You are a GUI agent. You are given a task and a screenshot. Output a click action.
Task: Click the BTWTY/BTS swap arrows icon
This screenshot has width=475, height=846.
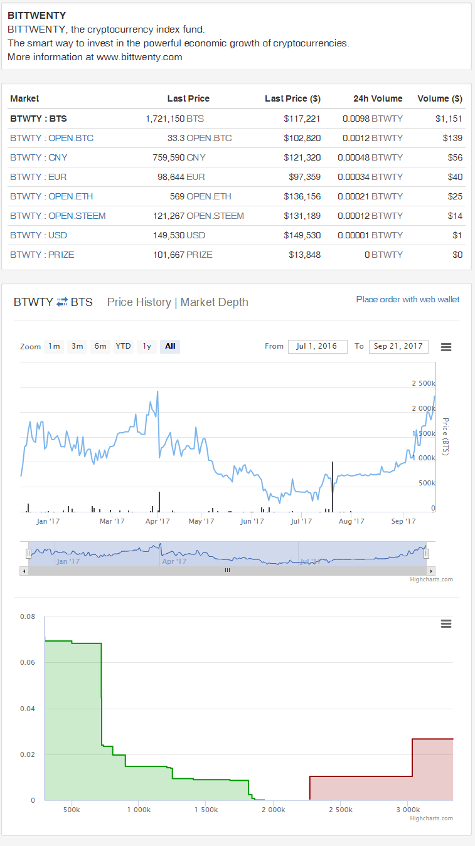(x=62, y=302)
